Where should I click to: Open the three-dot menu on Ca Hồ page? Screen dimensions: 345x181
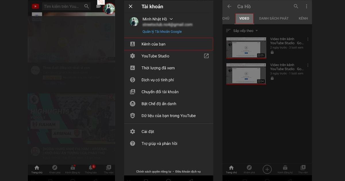click(x=306, y=6)
